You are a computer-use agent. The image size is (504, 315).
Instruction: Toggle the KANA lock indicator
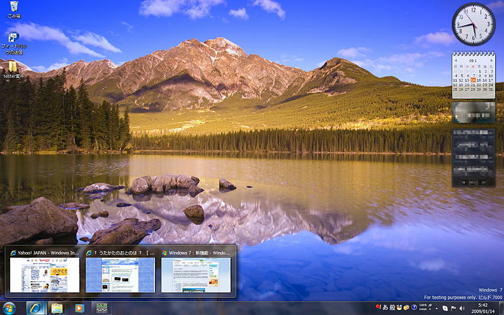click(423, 309)
